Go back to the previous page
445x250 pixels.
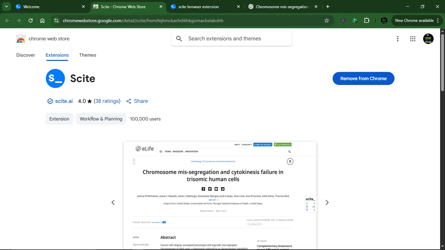coord(7,21)
